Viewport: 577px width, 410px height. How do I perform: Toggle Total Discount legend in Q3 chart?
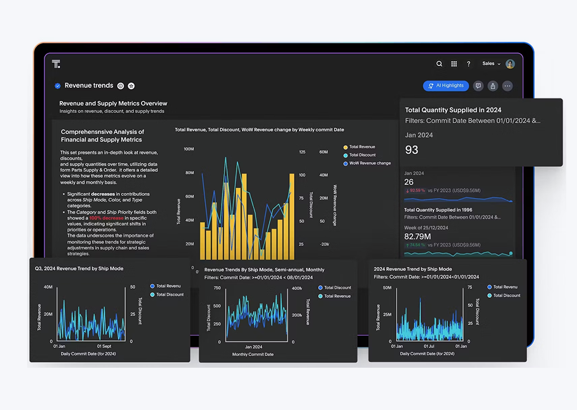tap(167, 295)
